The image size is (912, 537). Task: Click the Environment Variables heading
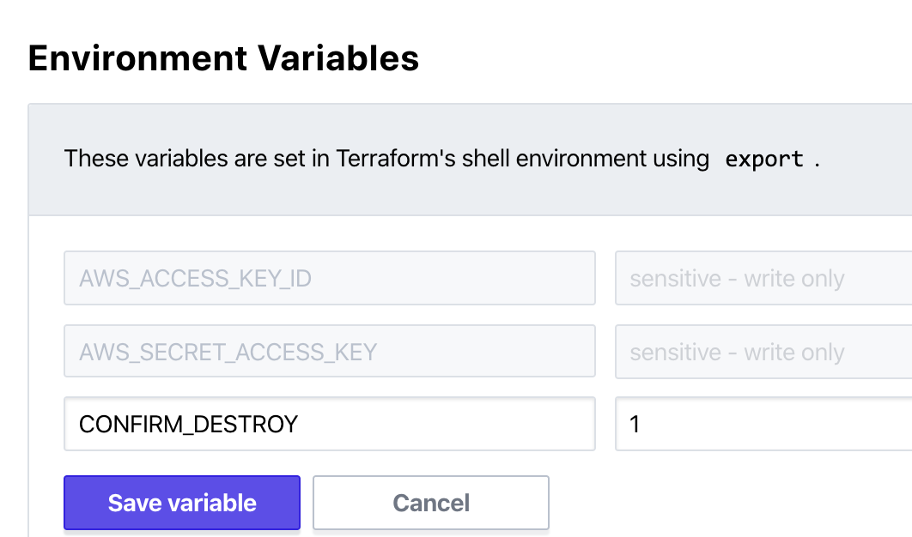pos(223,58)
